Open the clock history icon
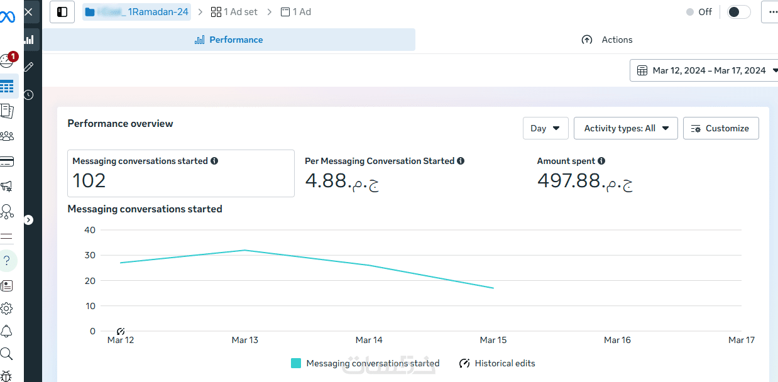Viewport: 778px width, 382px height. (x=29, y=95)
